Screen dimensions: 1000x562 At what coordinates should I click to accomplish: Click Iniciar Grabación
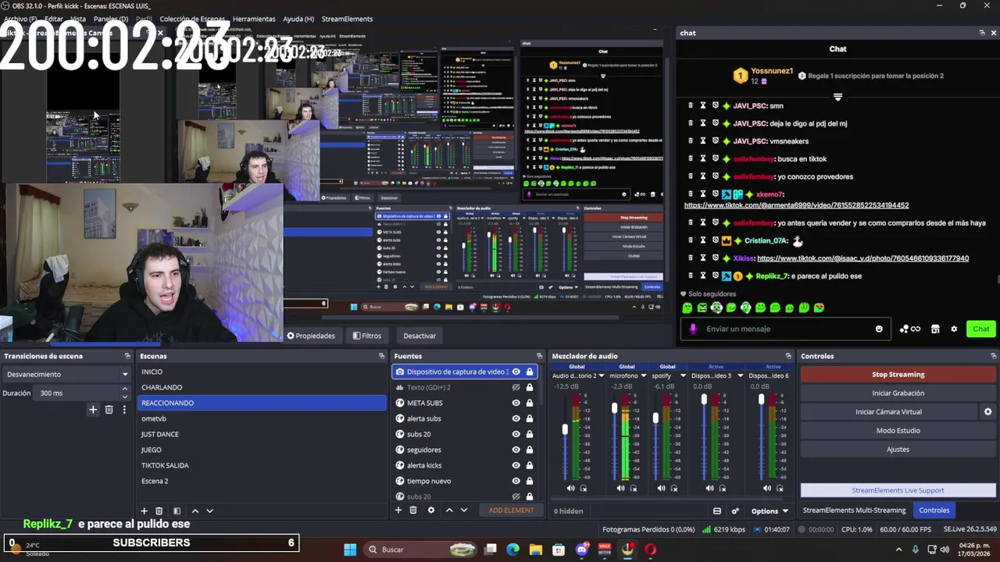click(x=898, y=393)
